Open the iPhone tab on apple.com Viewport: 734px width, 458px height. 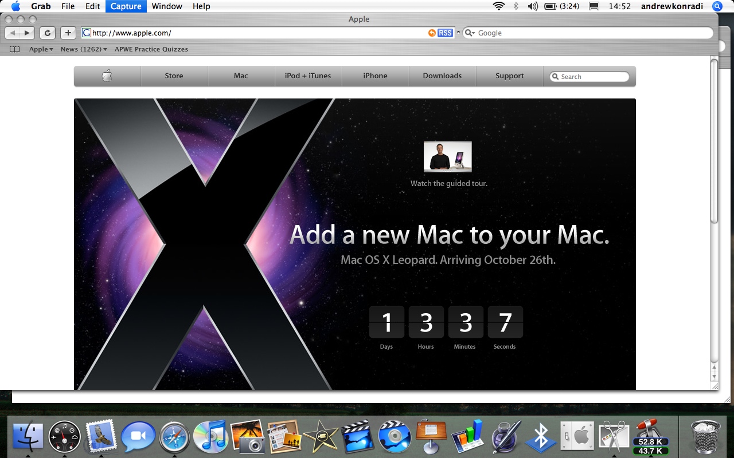[375, 76]
